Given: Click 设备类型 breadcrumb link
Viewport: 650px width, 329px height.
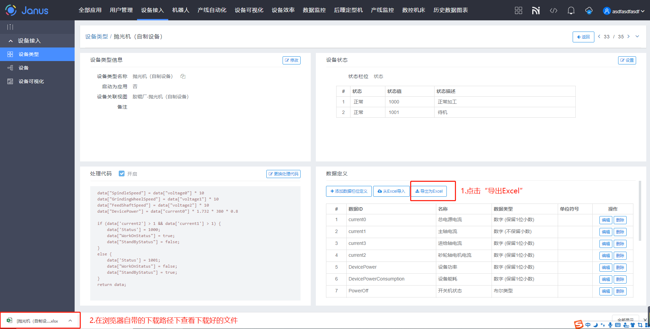Looking at the screenshot, I should point(96,36).
